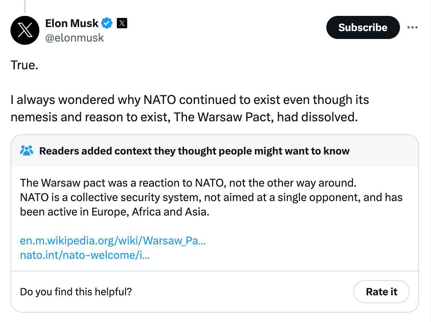Viewport: 431px width, 322px height.
Task: Click the Community Notes people icon
Action: point(27,151)
